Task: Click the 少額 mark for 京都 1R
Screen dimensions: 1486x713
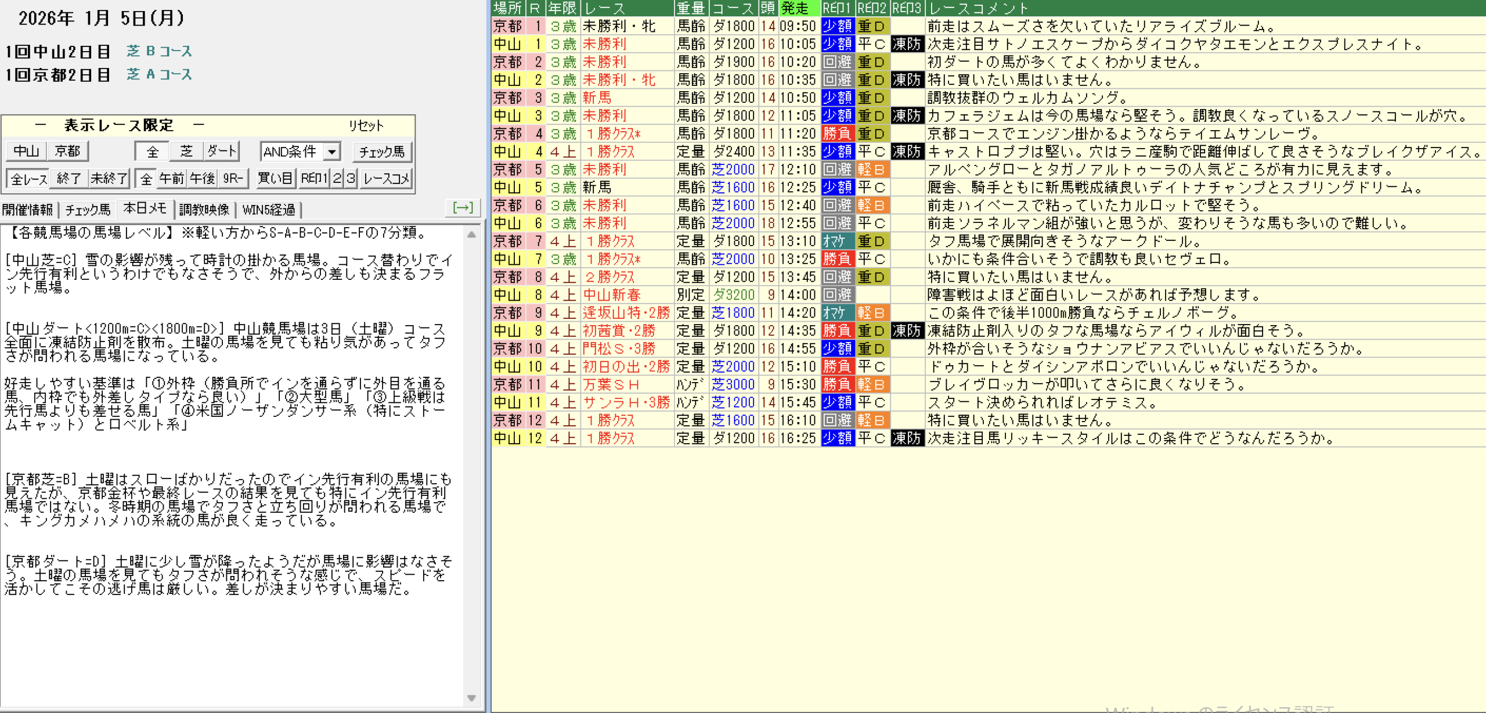Action: pyautogui.click(x=837, y=26)
